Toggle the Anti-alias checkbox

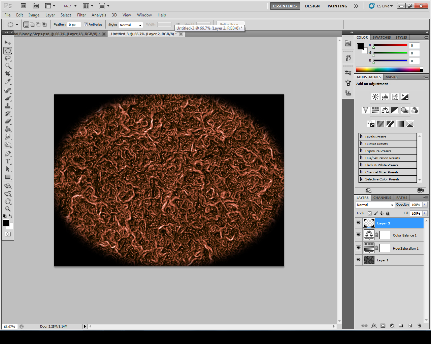pyautogui.click(x=86, y=25)
